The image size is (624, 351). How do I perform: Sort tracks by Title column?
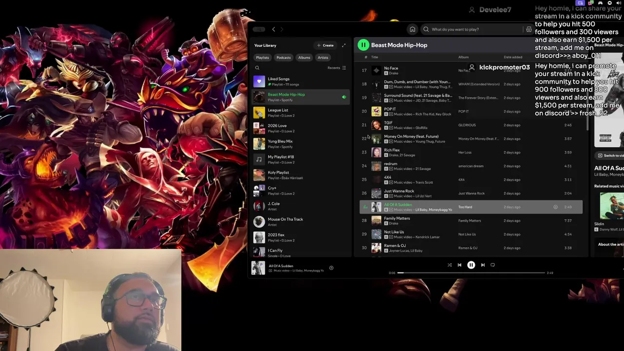[x=375, y=57]
